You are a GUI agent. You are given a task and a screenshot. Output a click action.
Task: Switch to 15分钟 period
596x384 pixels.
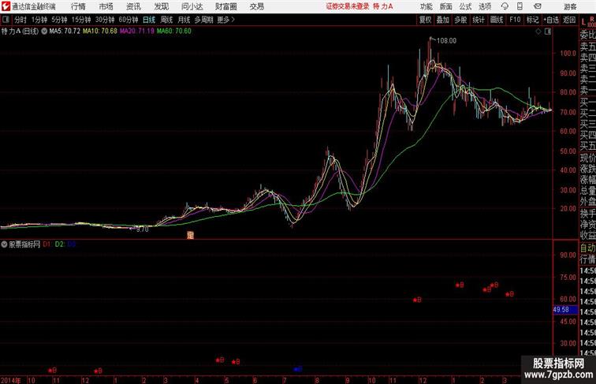click(81, 20)
